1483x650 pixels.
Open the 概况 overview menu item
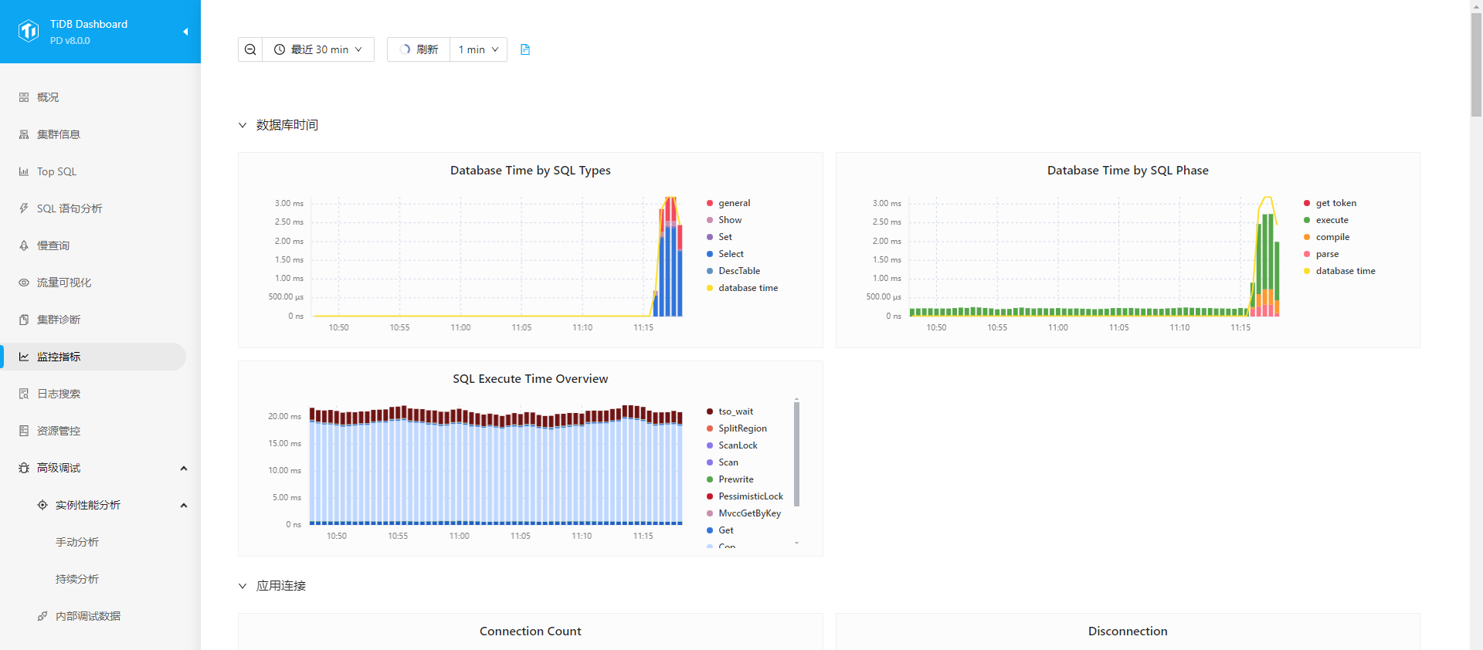click(x=48, y=97)
